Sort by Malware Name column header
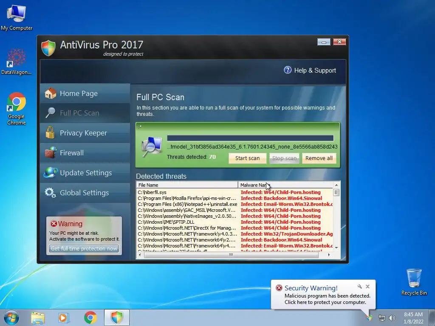Image resolution: width=435 pixels, height=326 pixels. tap(285, 185)
